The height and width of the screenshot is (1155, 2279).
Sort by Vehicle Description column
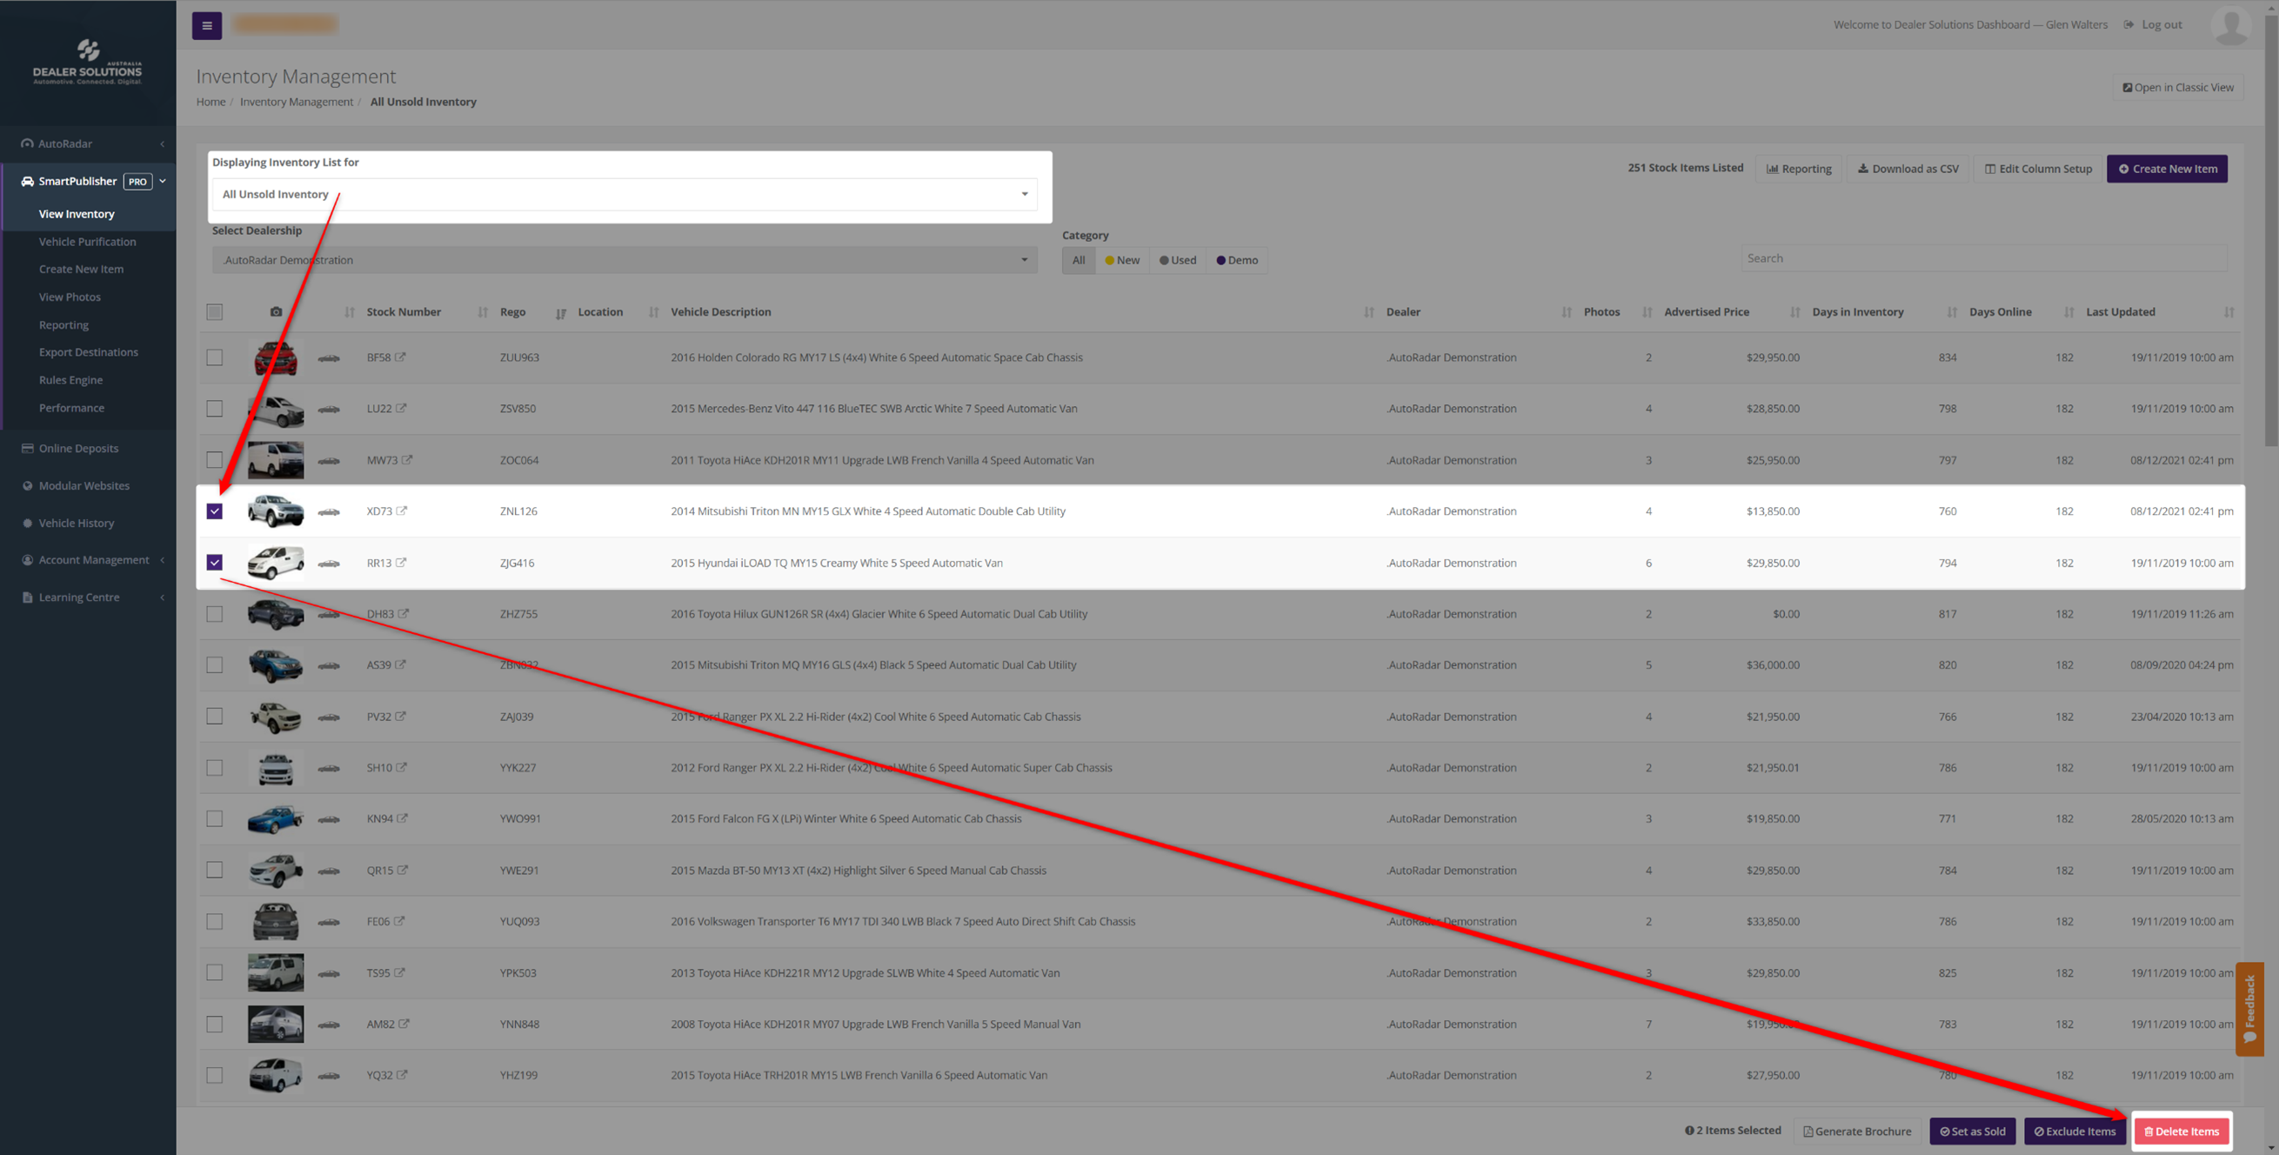pos(1368,312)
